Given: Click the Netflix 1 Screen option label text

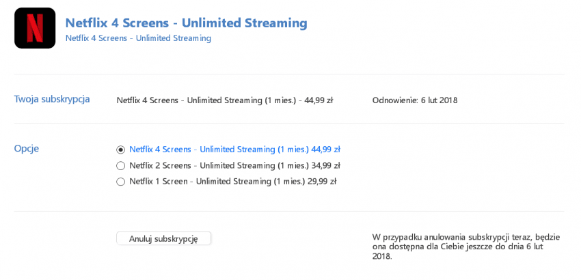Looking at the screenshot, I should [x=232, y=182].
